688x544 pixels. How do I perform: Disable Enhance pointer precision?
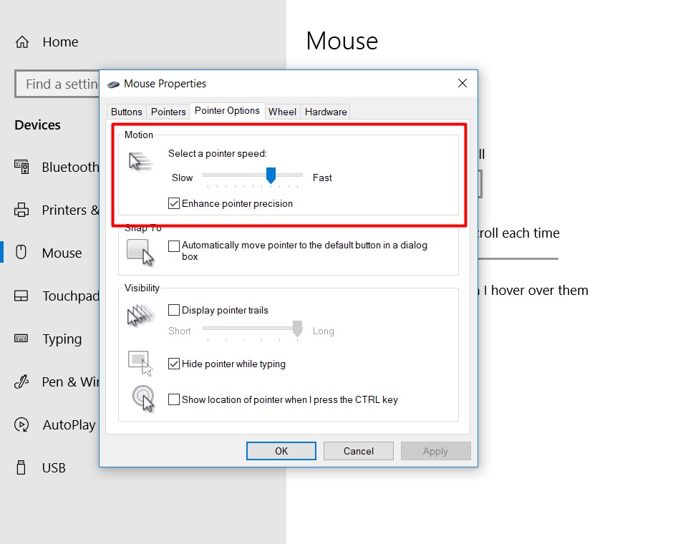click(174, 203)
